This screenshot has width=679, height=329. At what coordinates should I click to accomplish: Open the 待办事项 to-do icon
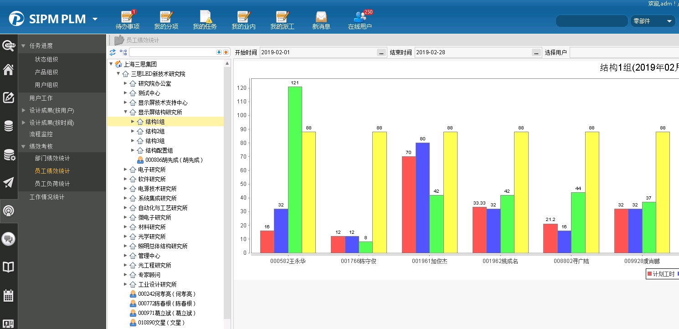[127, 18]
